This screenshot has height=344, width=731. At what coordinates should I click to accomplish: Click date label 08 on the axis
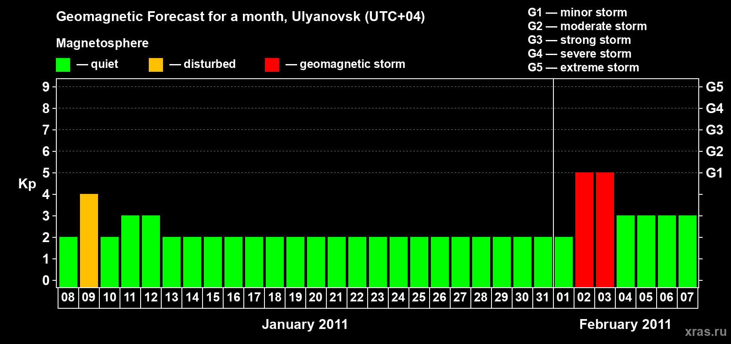(x=68, y=297)
